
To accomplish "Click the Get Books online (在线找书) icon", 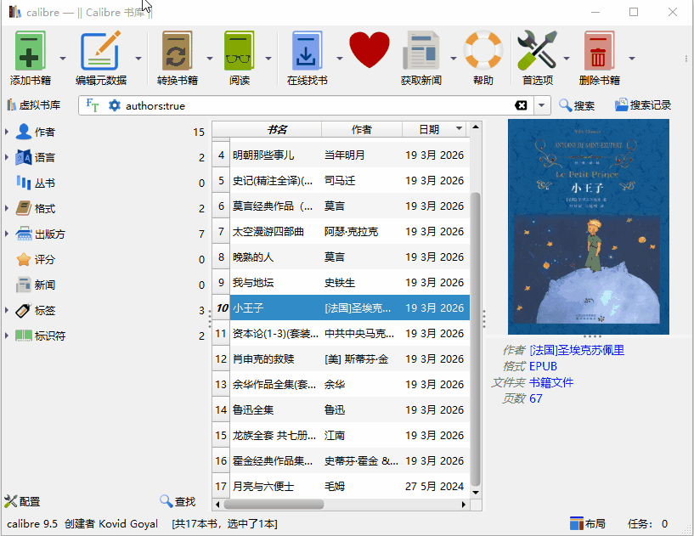I will pos(307,50).
